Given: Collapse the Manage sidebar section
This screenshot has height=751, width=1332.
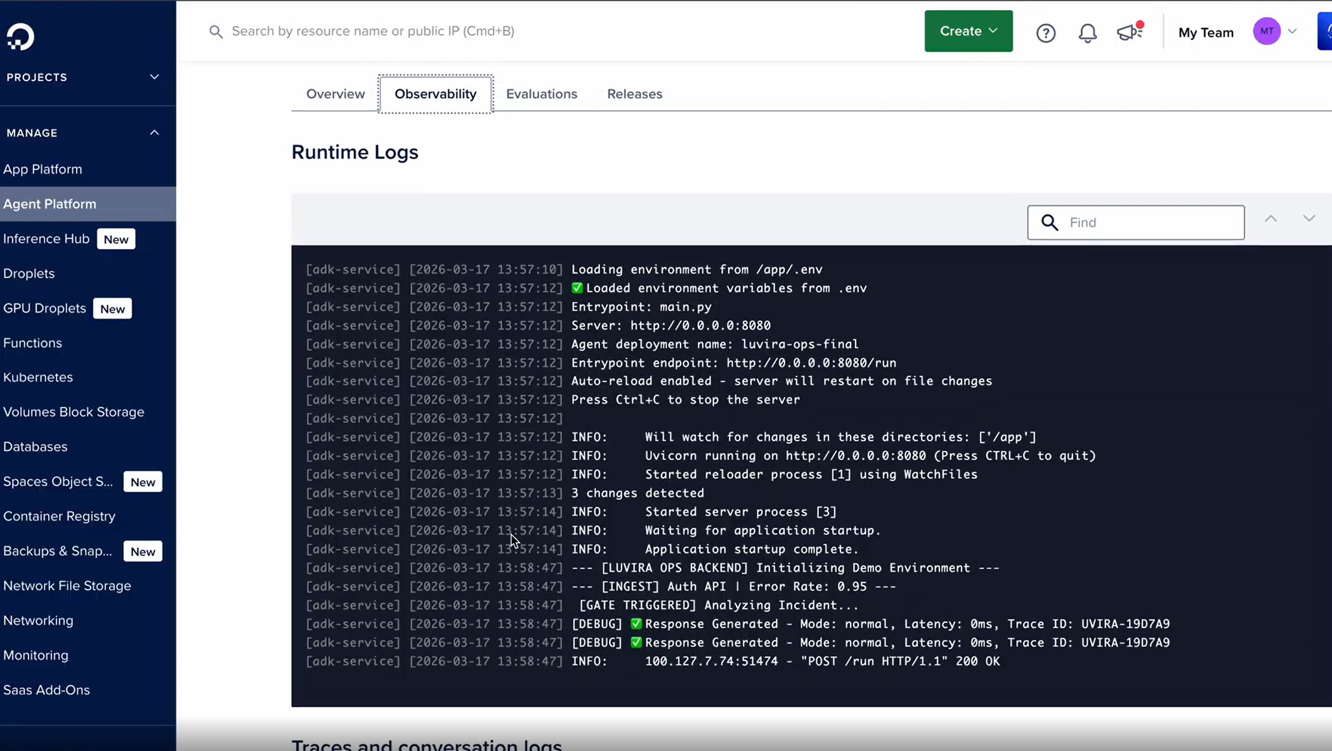Looking at the screenshot, I should 154,133.
